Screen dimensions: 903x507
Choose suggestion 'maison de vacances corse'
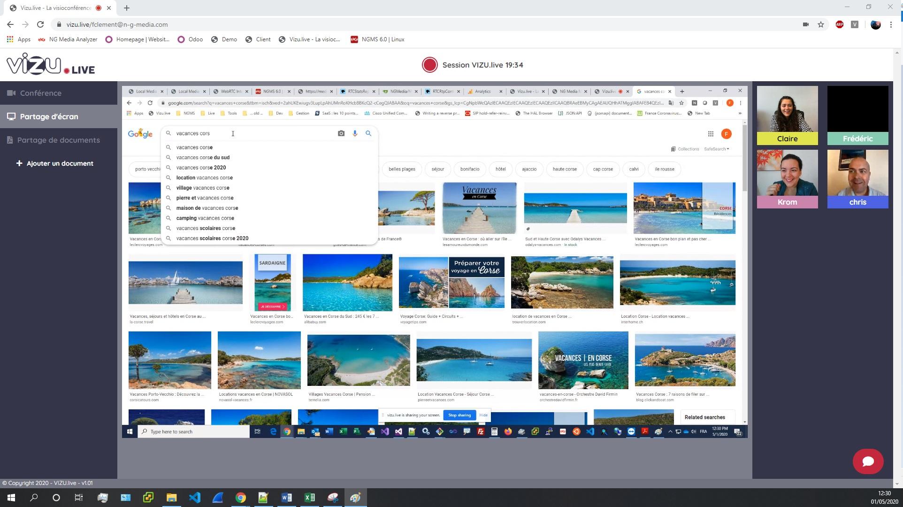[x=269, y=208]
